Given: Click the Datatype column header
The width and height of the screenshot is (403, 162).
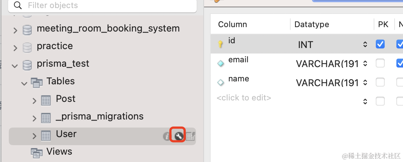Looking at the screenshot, I should click(312, 25).
